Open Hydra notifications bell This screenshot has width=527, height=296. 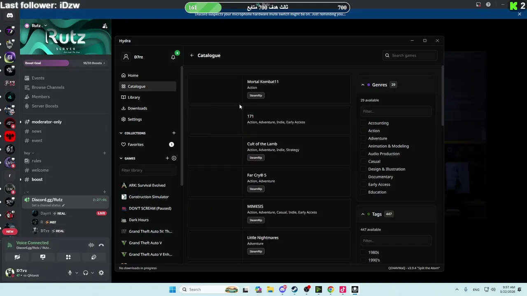[x=173, y=57]
